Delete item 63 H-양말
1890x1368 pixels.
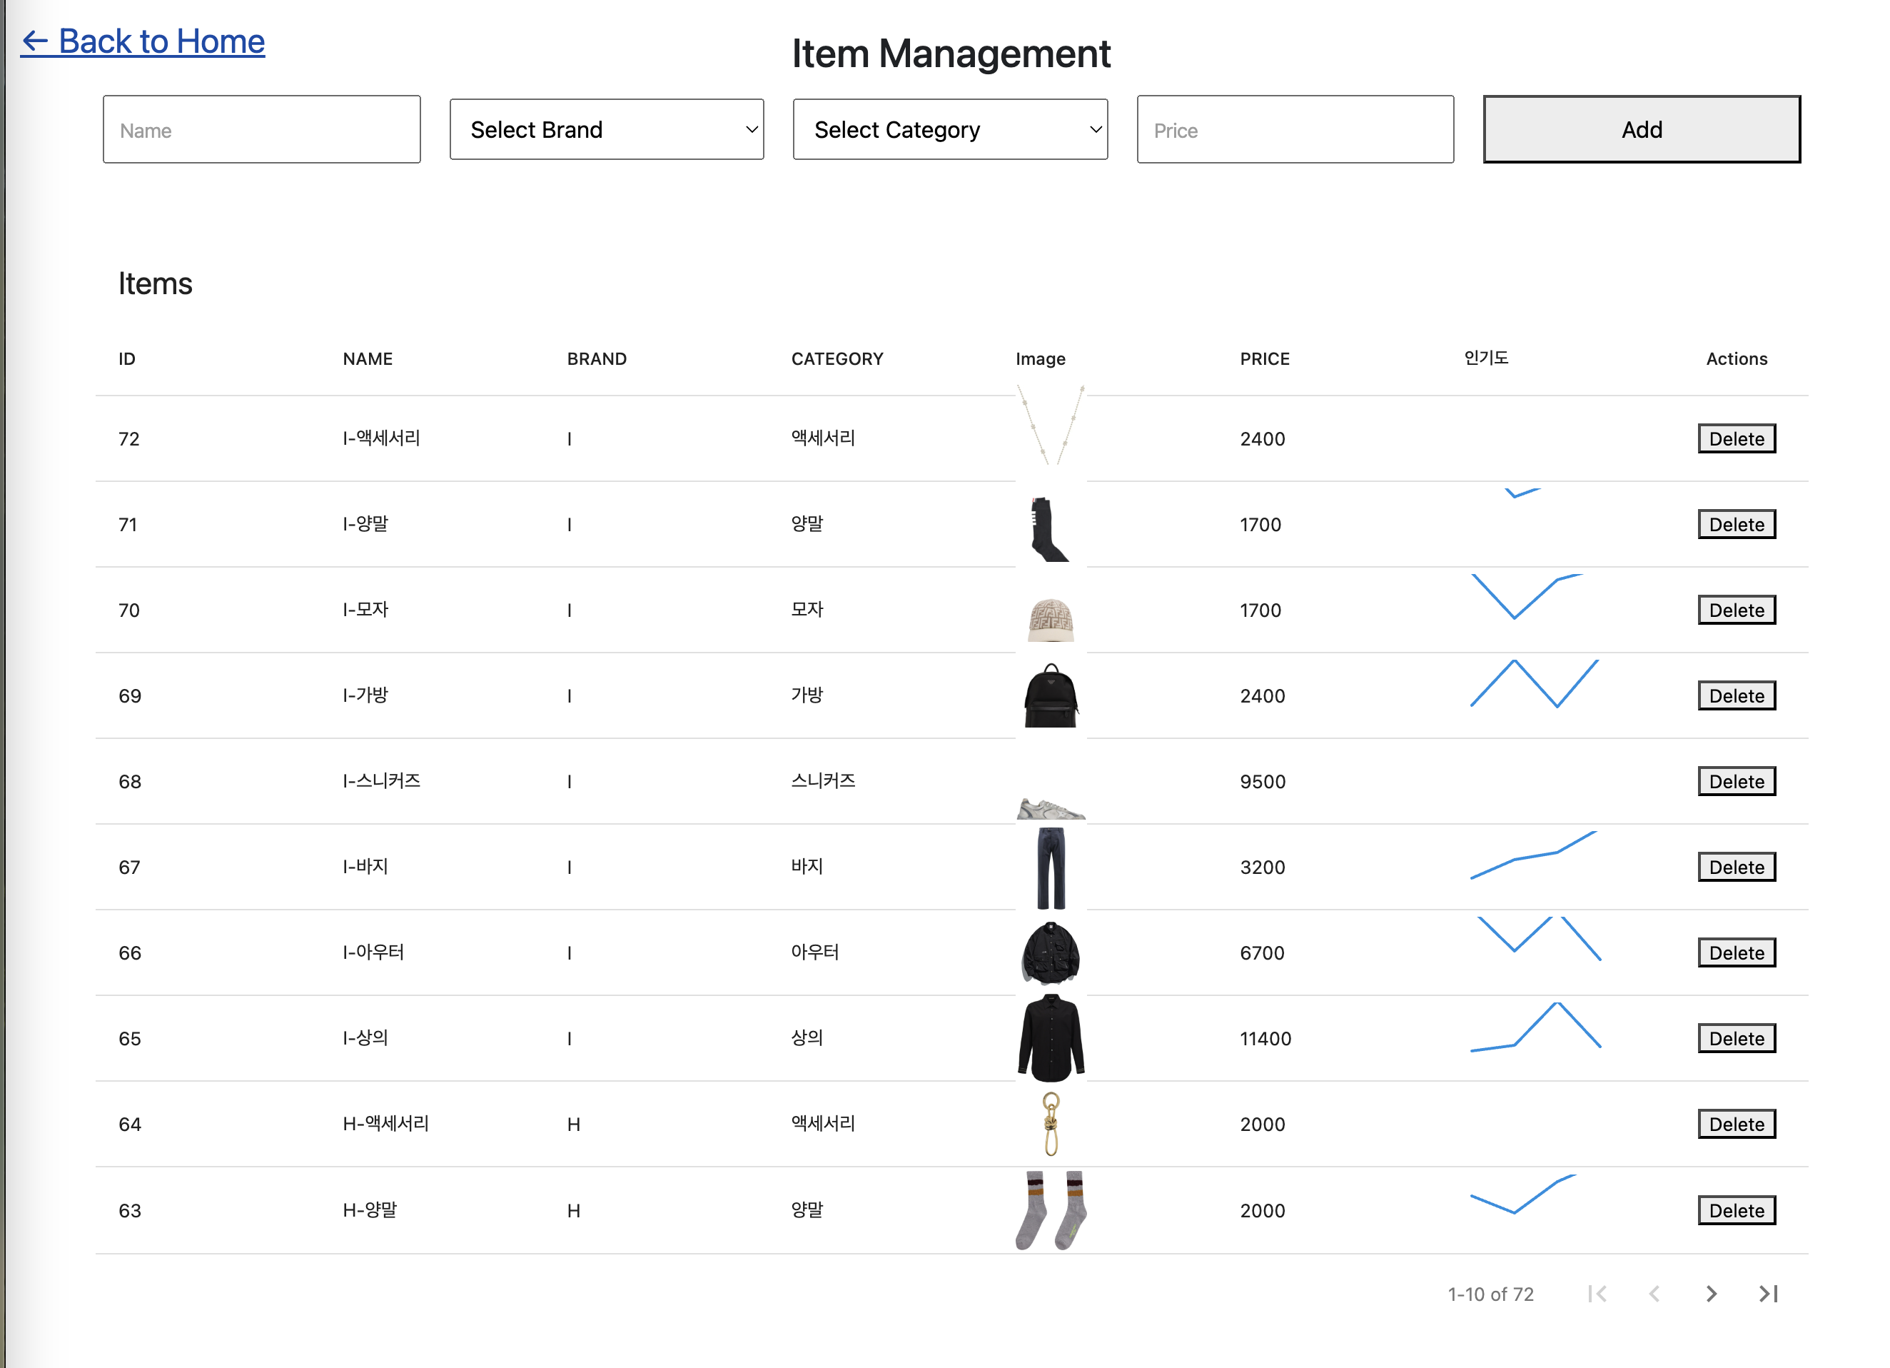1736,1209
